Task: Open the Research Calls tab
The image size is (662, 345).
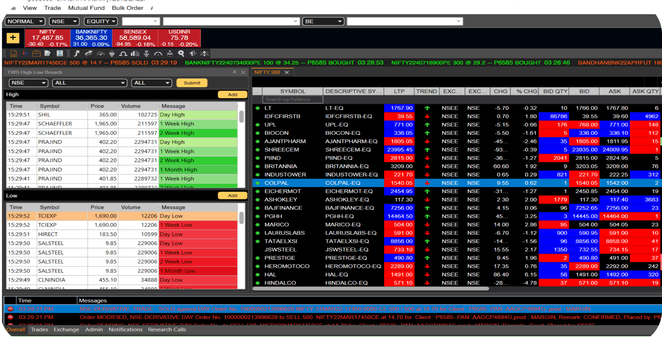Action: click(167, 330)
